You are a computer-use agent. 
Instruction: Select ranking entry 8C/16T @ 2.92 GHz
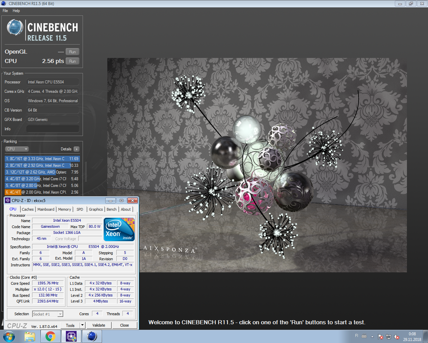[42, 165]
